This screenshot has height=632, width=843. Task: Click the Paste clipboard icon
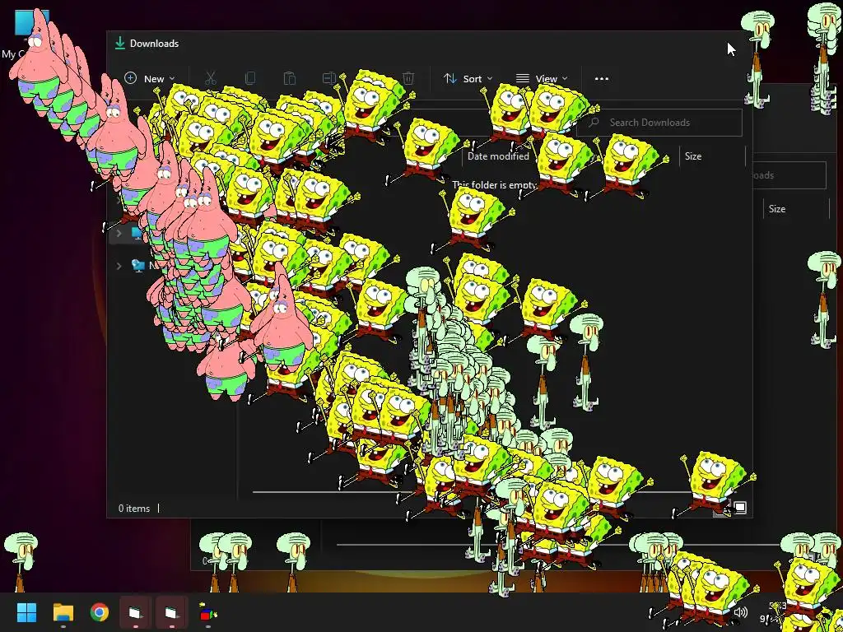[289, 78]
